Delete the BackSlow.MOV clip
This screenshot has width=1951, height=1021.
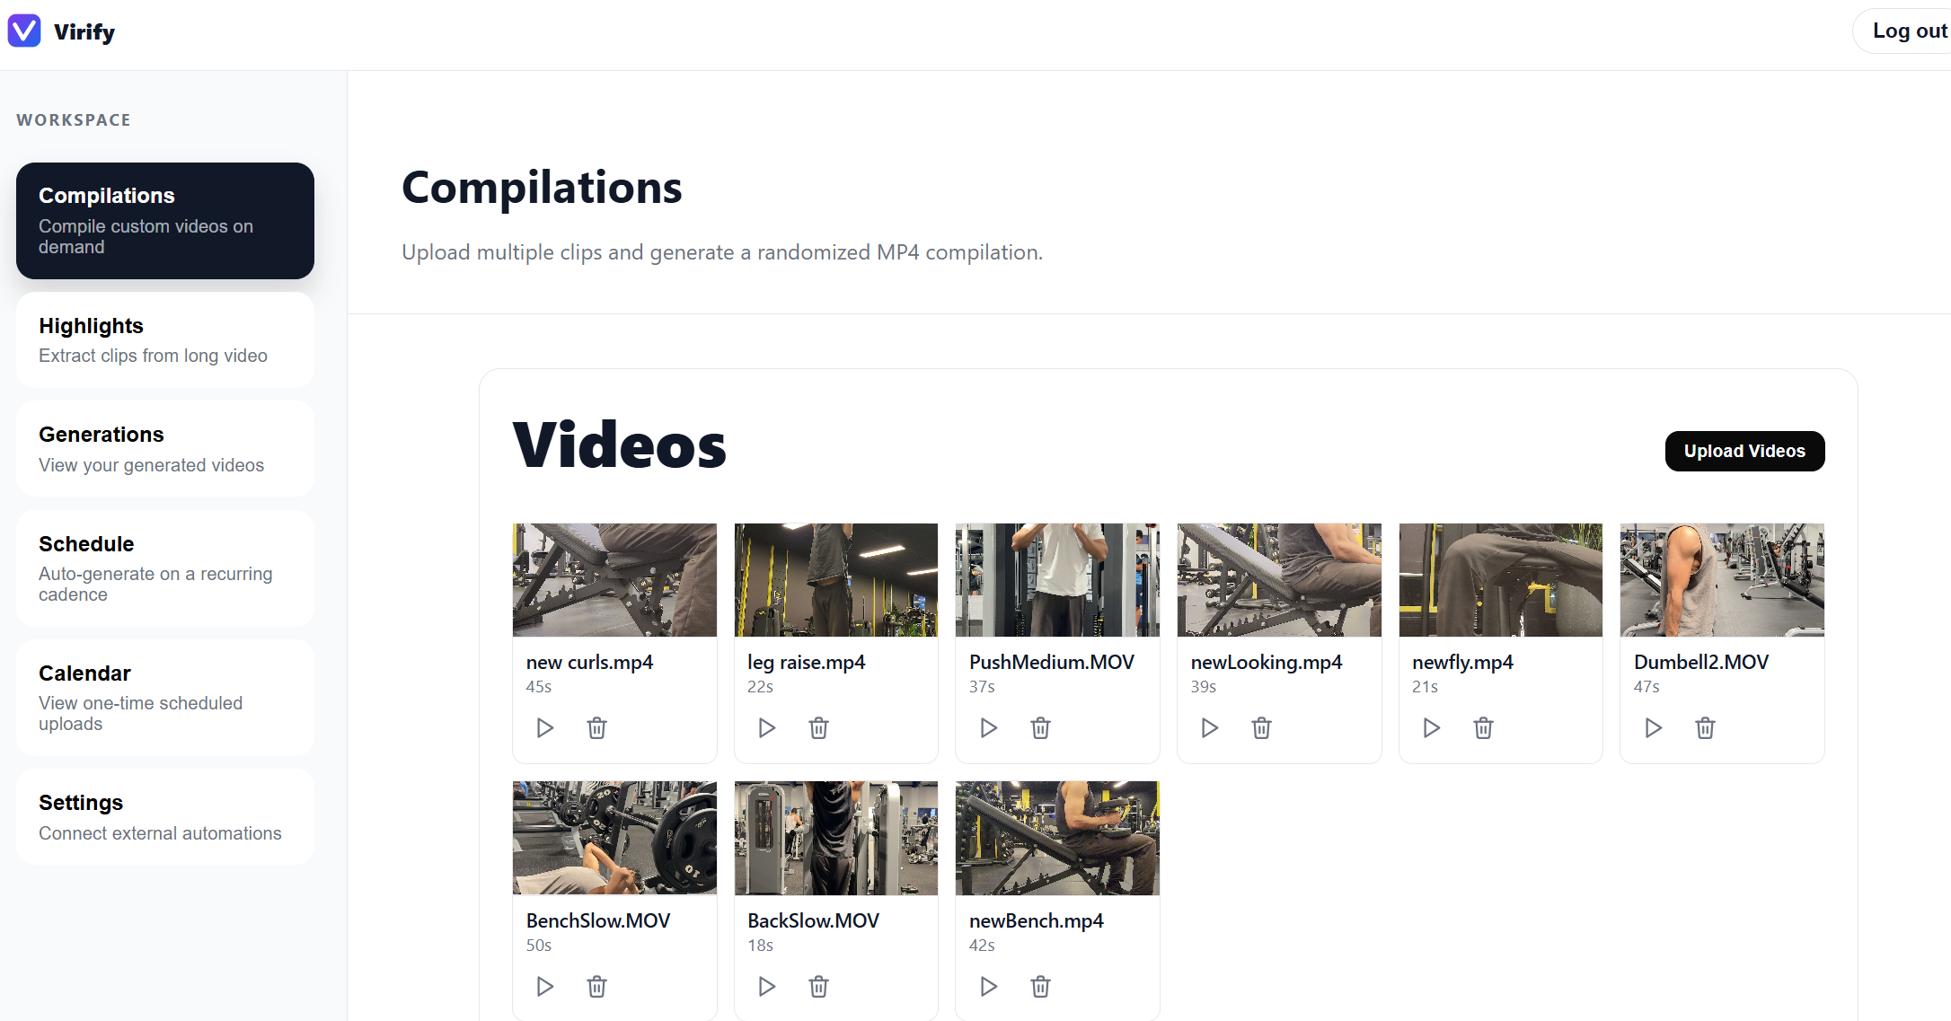coord(818,986)
